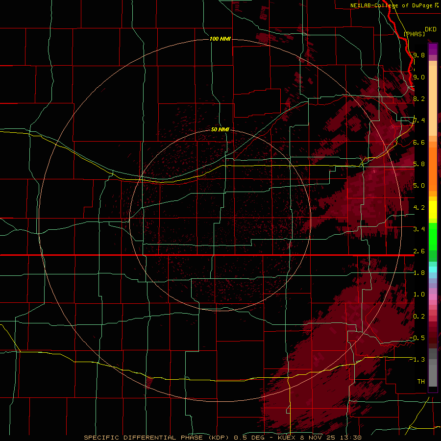Click the SPECIFIC DIFFERENTIAL PHASE caption title
This screenshot has height=441, width=441.
coord(143,438)
